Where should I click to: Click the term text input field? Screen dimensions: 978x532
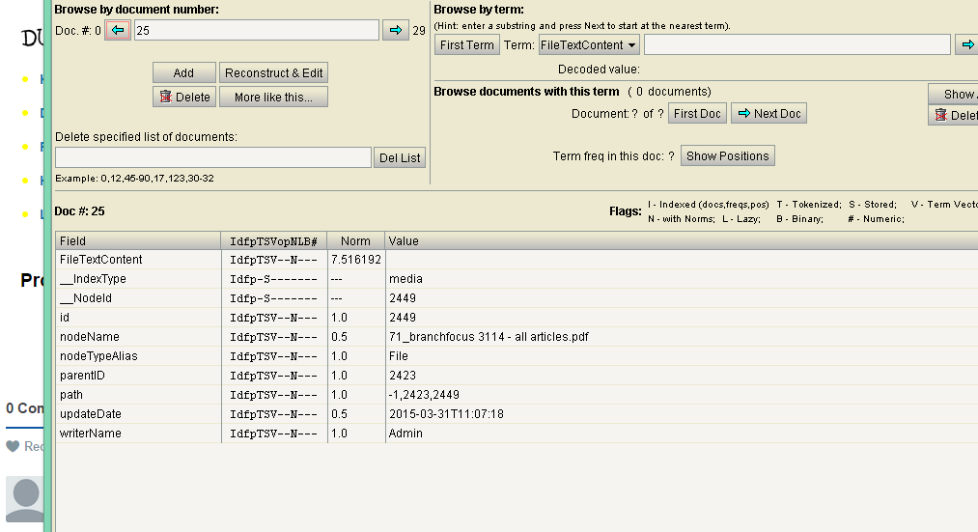click(796, 45)
